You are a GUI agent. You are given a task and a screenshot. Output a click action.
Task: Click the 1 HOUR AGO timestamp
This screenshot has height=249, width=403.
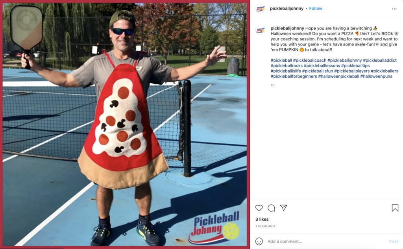tap(265, 226)
